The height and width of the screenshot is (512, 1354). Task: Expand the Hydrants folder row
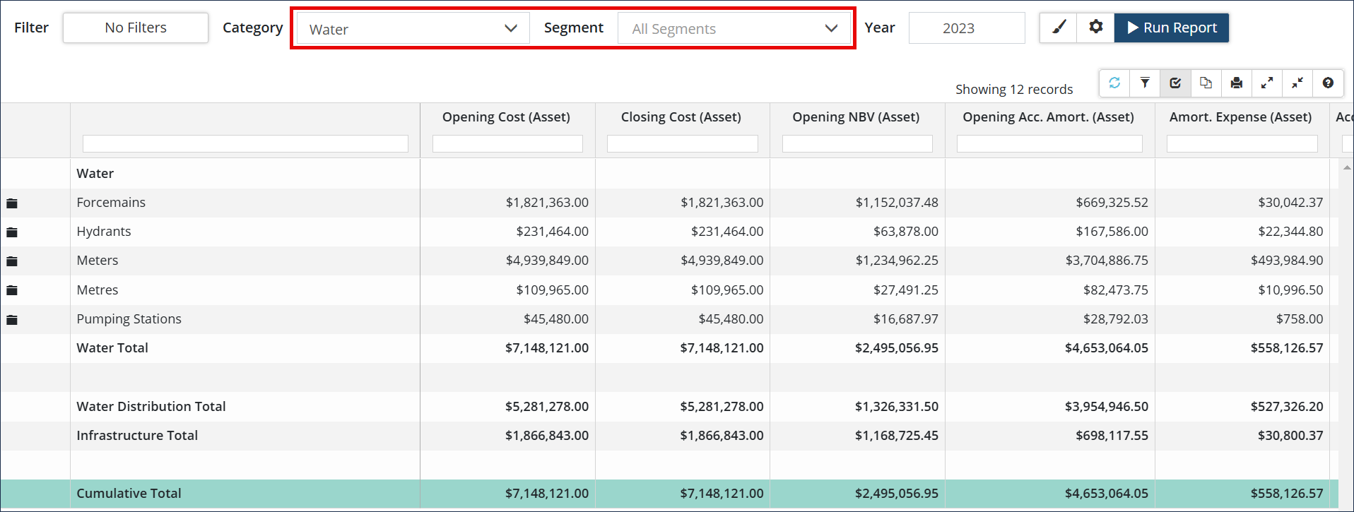point(12,232)
